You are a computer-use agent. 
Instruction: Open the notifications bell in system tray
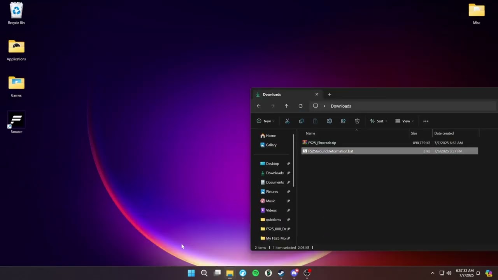[478, 273]
